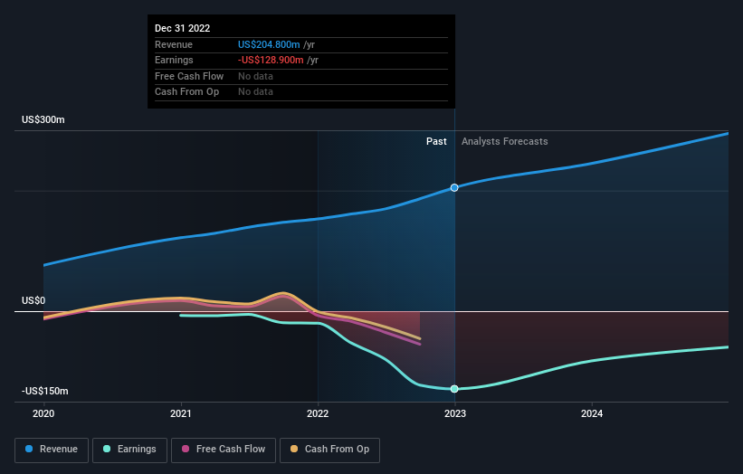This screenshot has height=474, width=743.
Task: Toggle the Revenue legend button
Action: [52, 450]
